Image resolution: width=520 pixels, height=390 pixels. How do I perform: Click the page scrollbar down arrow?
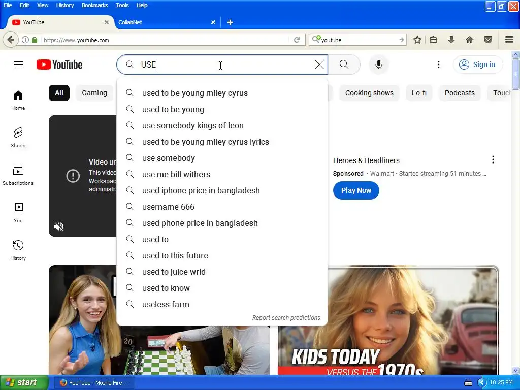[x=515, y=370]
